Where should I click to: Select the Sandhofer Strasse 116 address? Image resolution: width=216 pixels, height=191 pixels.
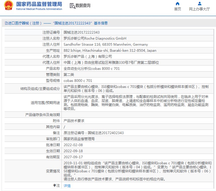(x=106, y=45)
